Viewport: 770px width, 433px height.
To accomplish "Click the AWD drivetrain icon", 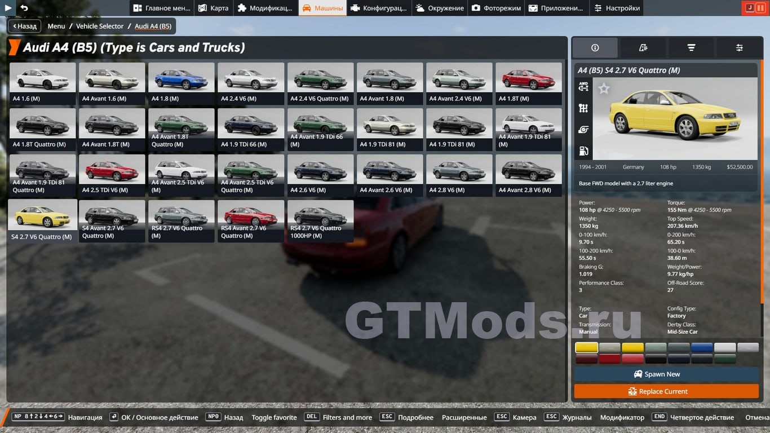I will tap(583, 87).
